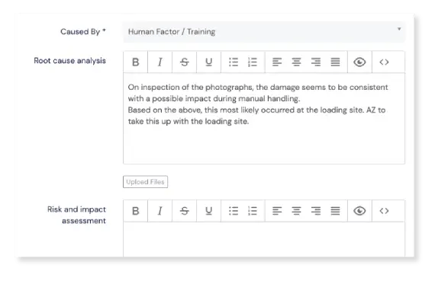Image resolution: width=435 pixels, height=281 pixels.
Task: Click inside Root cause analysis text area
Action: click(x=264, y=119)
